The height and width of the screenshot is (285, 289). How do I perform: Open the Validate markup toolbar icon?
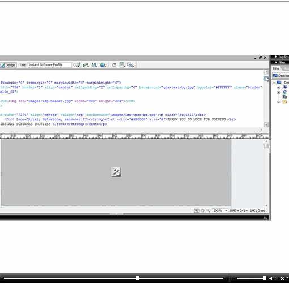pos(86,65)
